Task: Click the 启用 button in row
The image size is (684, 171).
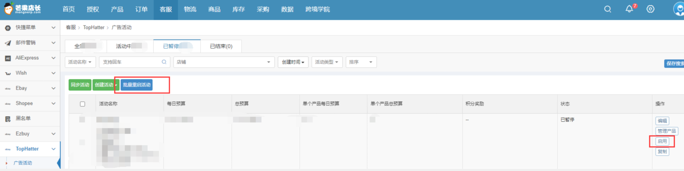Action: [662, 141]
